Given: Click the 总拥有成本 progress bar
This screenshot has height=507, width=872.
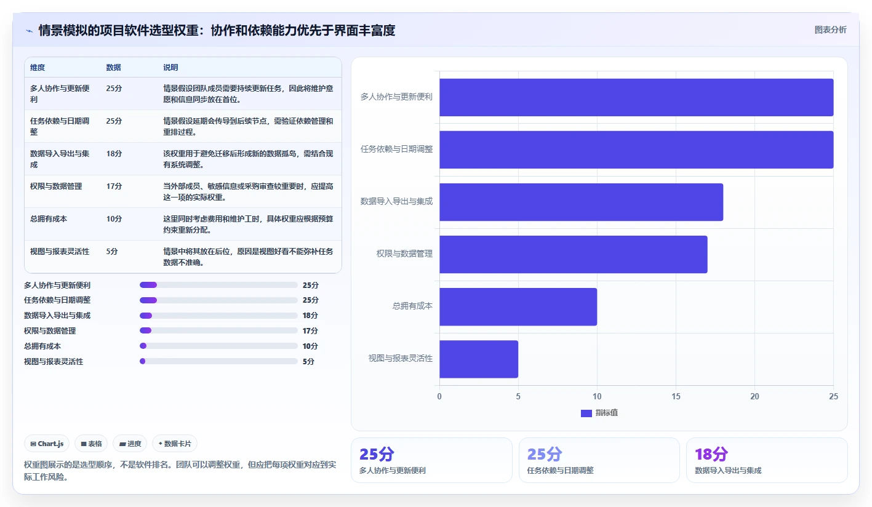Looking at the screenshot, I should (x=218, y=346).
